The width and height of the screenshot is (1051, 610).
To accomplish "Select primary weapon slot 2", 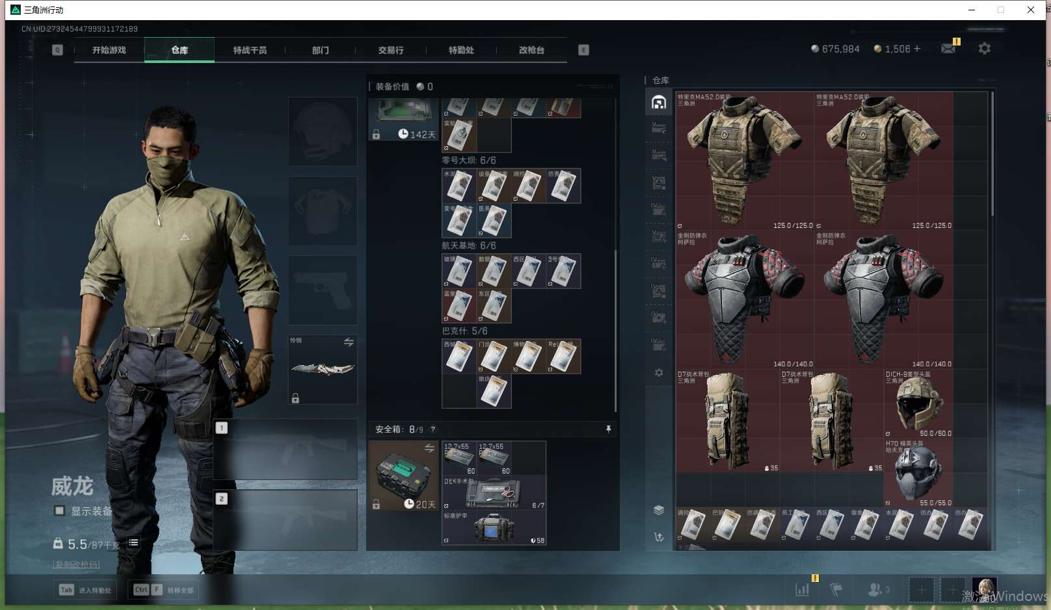I will [x=286, y=520].
